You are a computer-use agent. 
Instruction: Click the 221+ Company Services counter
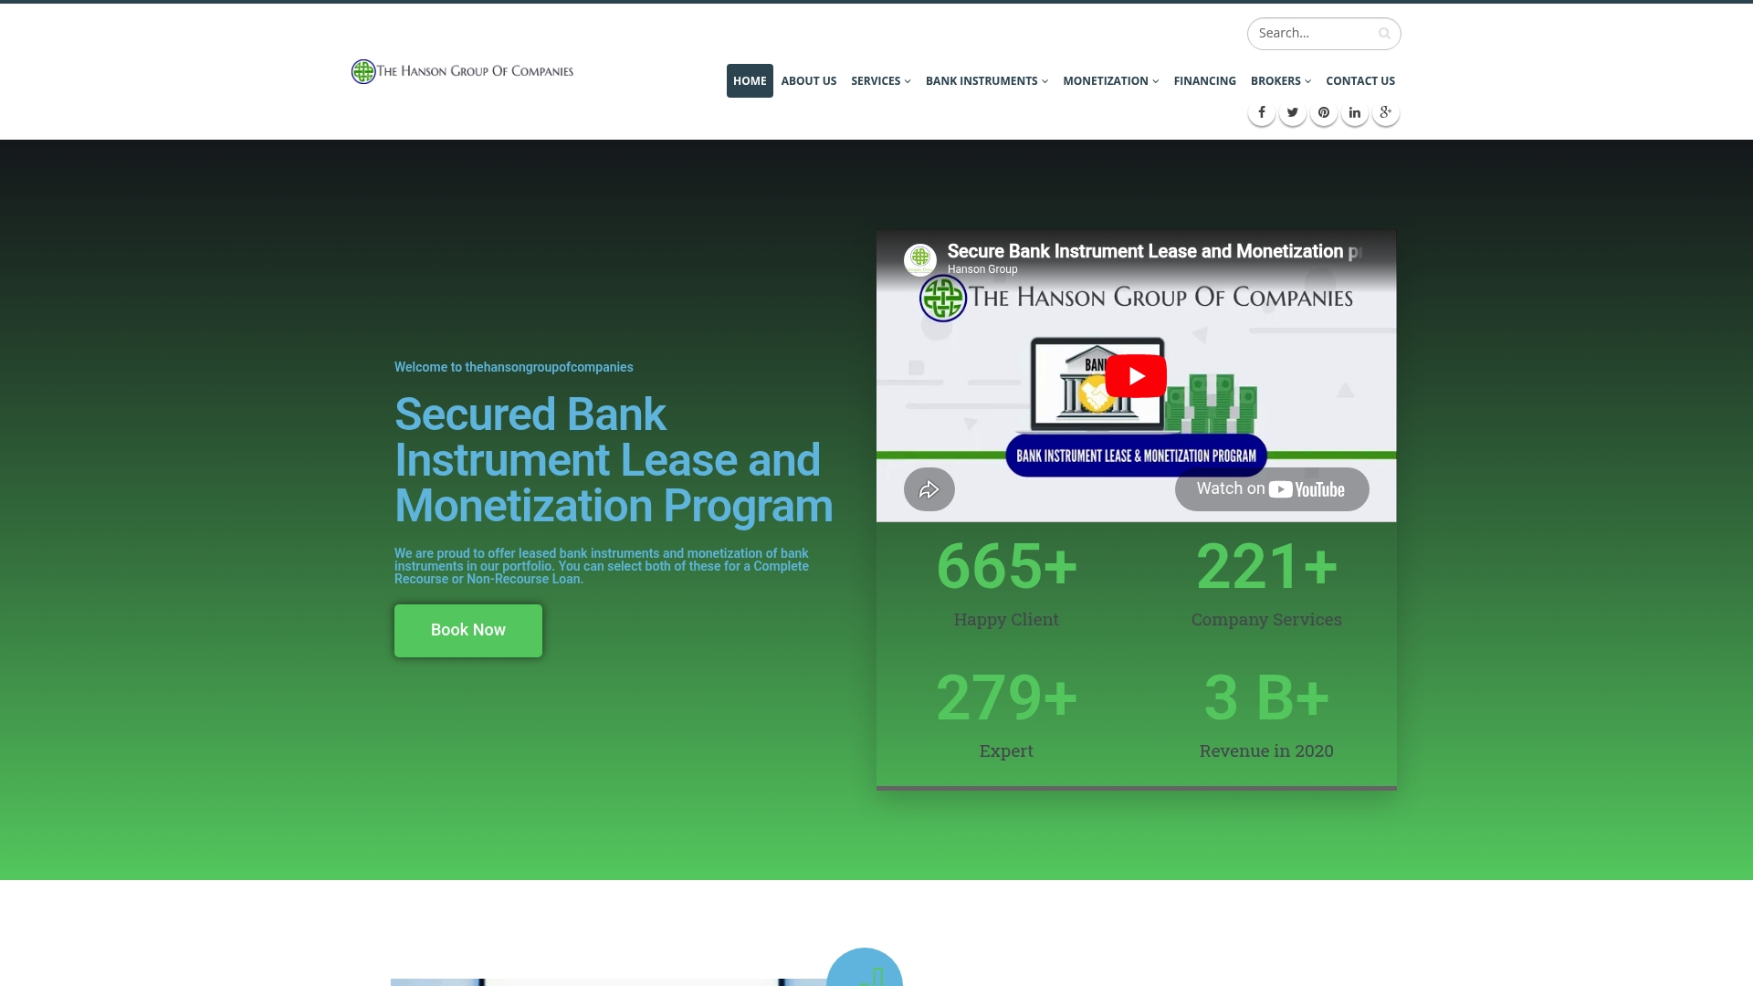click(x=1266, y=582)
